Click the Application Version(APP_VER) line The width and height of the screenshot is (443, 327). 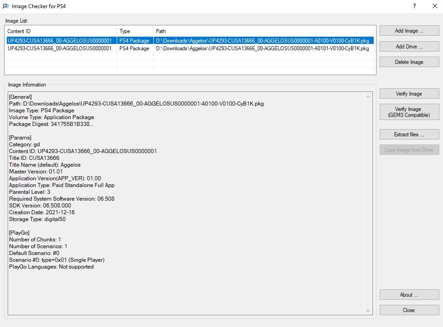pyautogui.click(x=55, y=178)
